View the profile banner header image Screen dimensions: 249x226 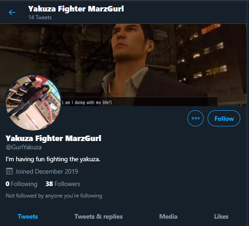click(x=123, y=65)
